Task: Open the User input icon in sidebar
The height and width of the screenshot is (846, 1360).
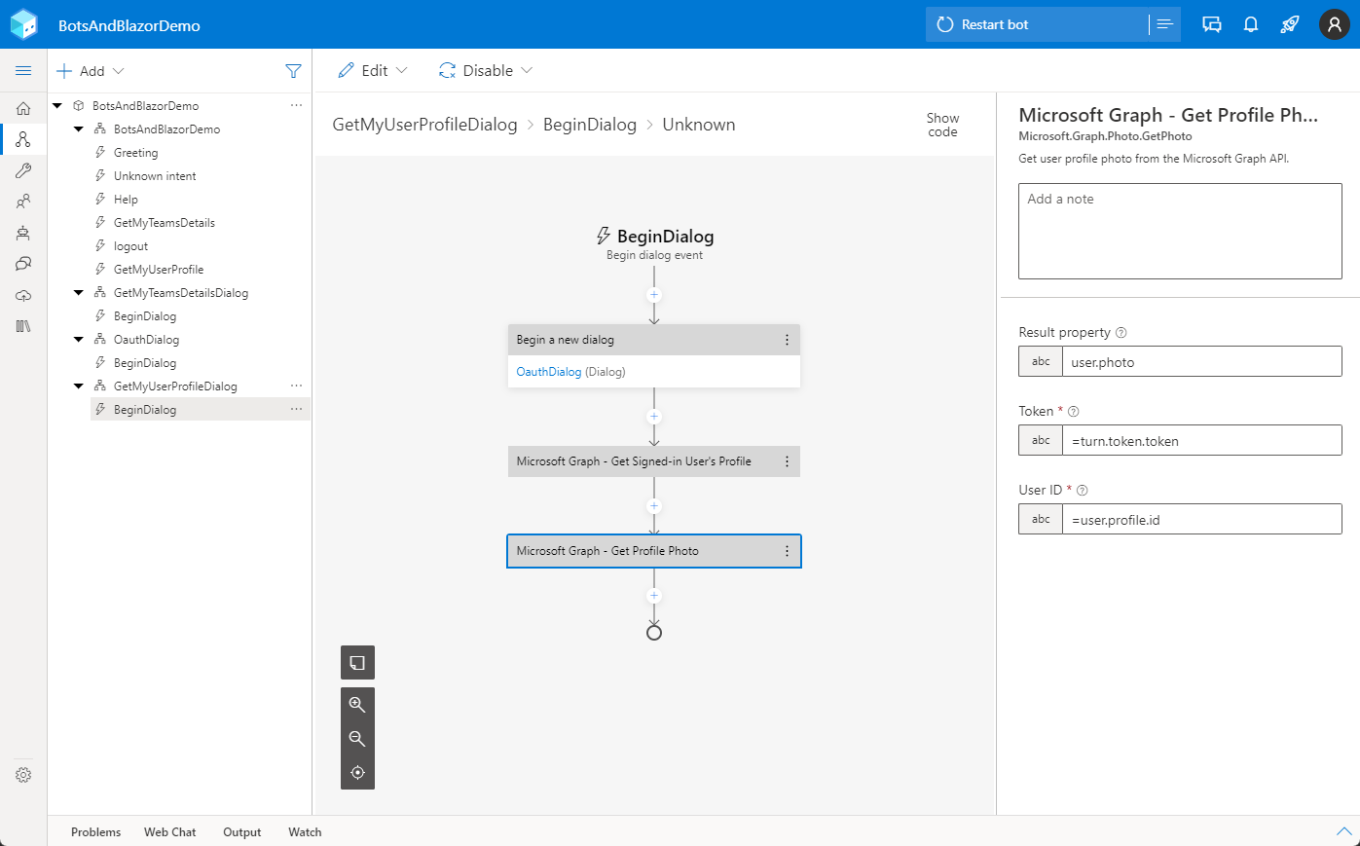Action: [23, 202]
